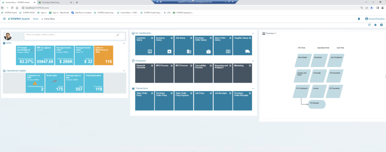Click the browser zoom magnifier icon
The height and width of the screenshot is (152, 386).
point(361,8)
